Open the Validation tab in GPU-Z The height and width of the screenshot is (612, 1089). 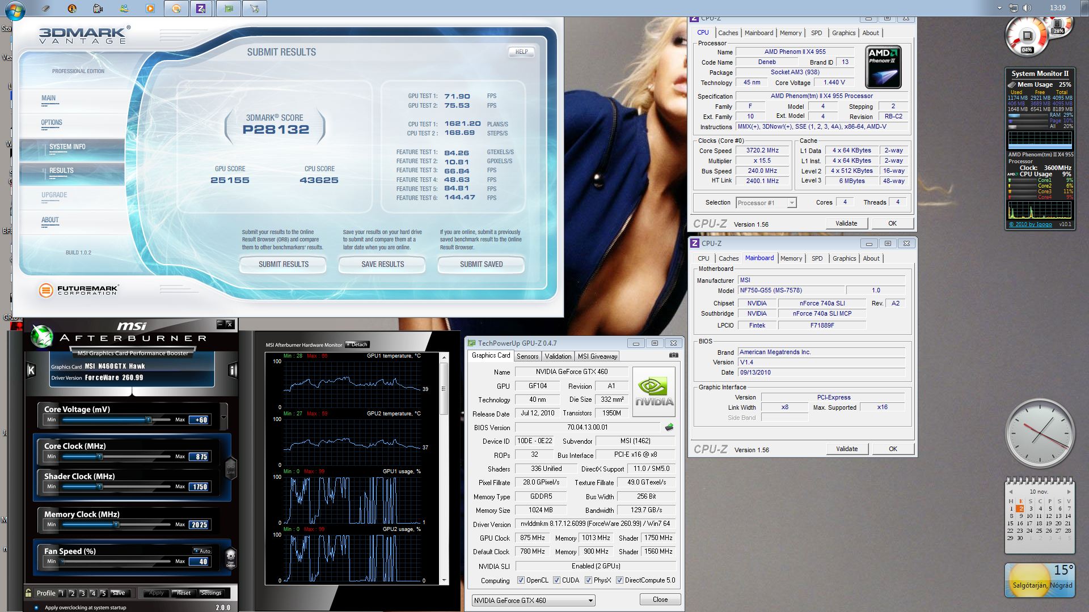click(558, 356)
